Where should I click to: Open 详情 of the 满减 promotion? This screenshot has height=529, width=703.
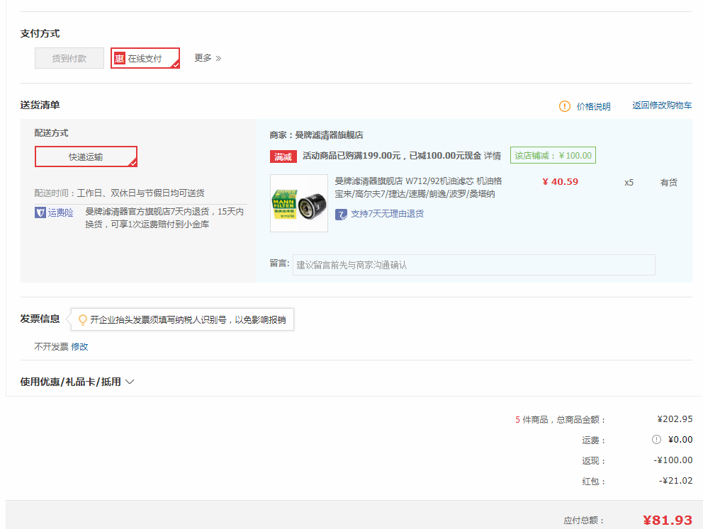tap(493, 155)
